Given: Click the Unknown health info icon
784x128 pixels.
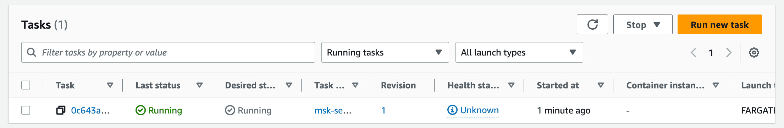Looking at the screenshot, I should tap(452, 110).
